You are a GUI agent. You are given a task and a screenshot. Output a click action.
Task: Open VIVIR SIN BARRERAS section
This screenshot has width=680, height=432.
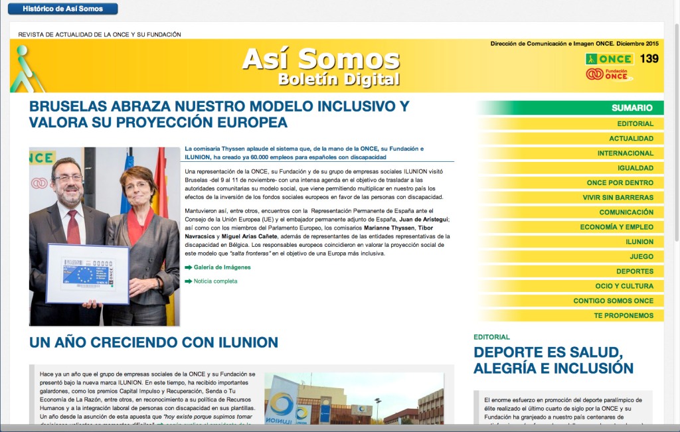click(570, 198)
